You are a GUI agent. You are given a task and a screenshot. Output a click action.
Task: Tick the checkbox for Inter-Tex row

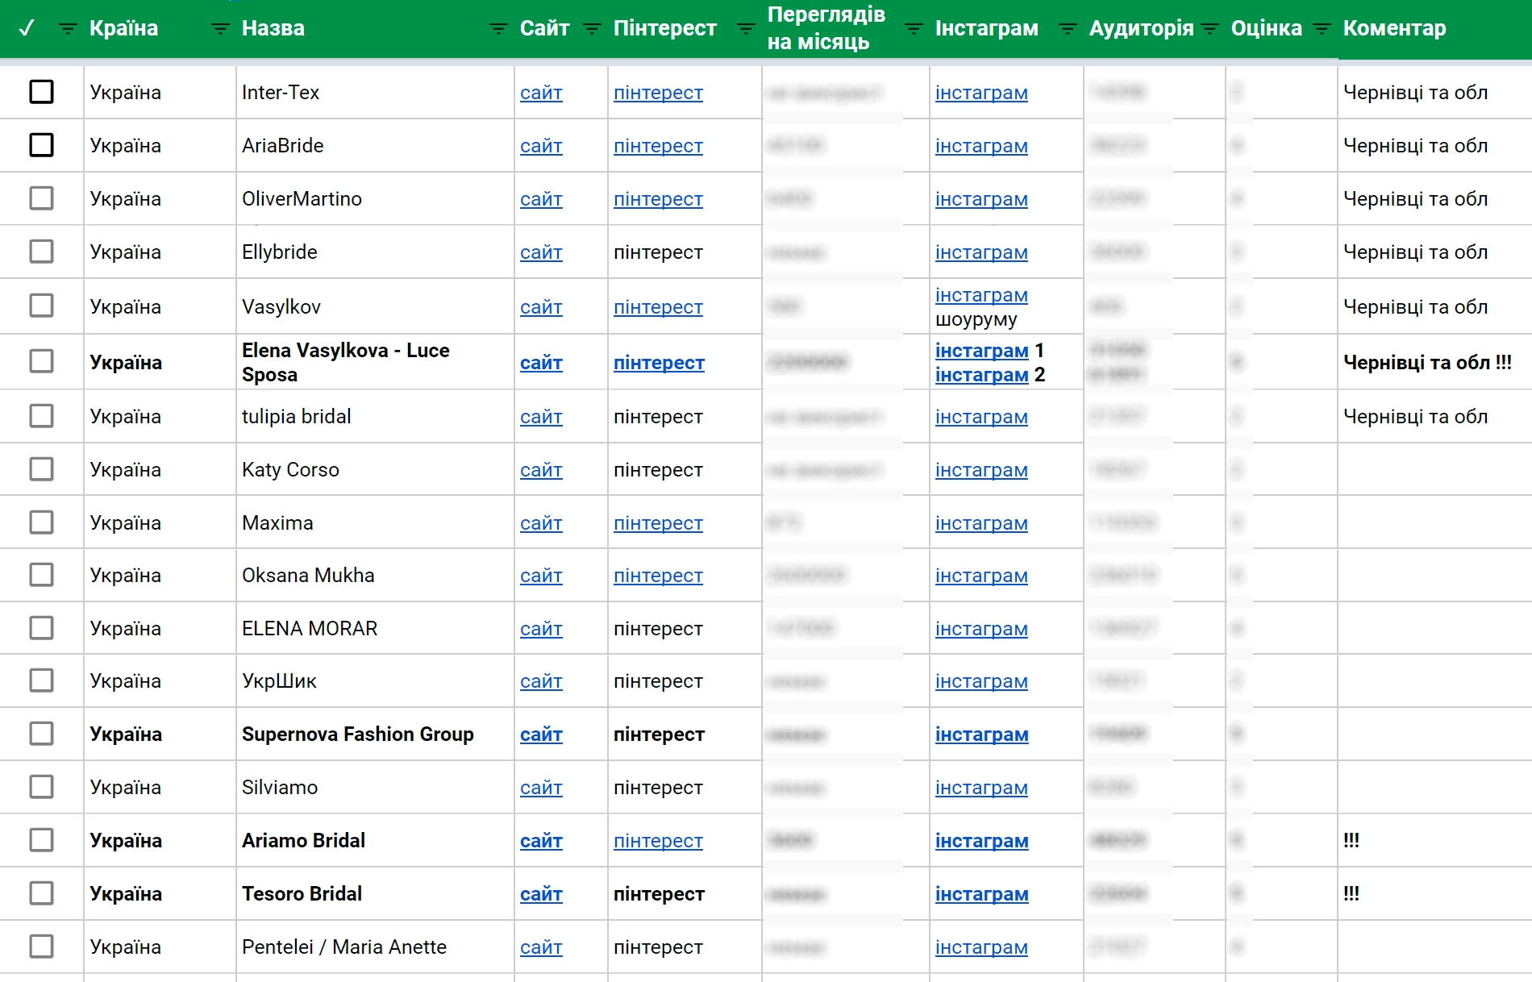[x=41, y=92]
